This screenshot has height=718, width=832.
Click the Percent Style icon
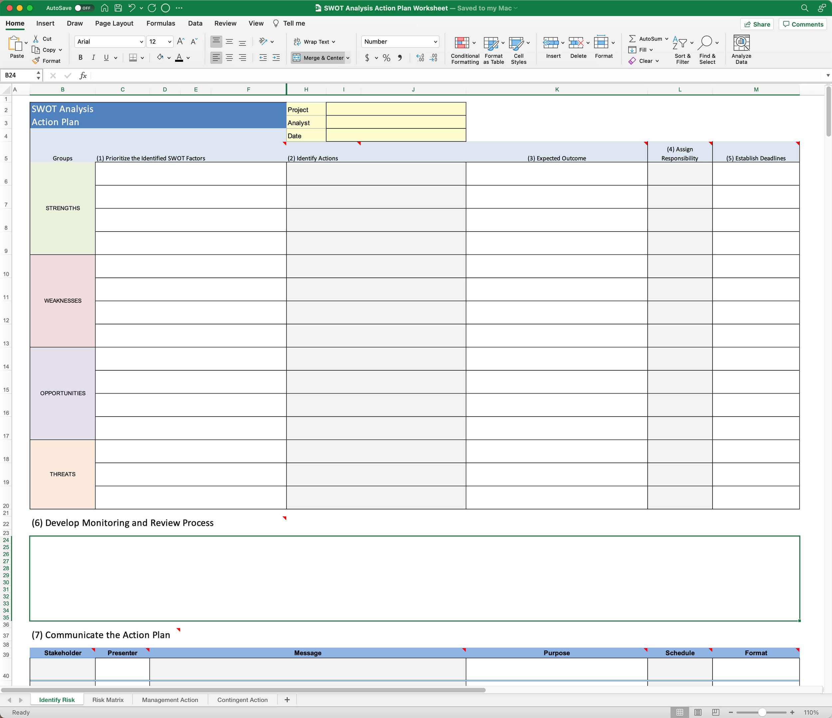click(x=386, y=57)
